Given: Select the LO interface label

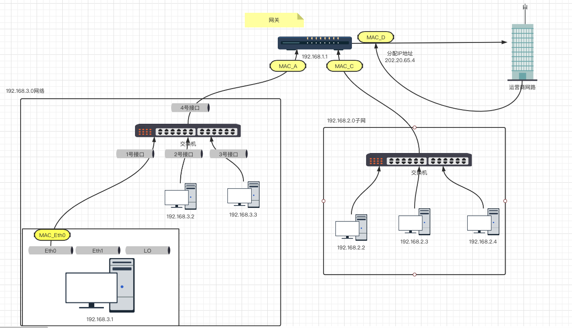Looking at the screenshot, I should 147,251.
